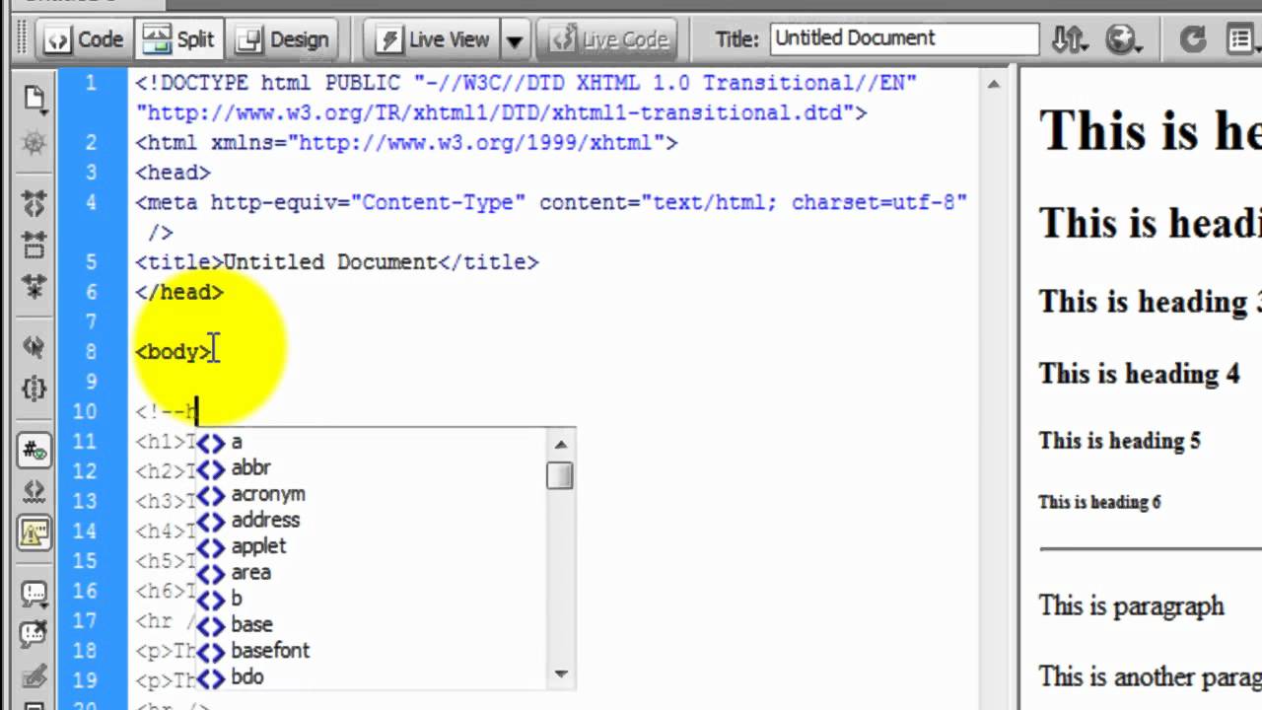Click the Select Parent Tag icon

(x=35, y=346)
